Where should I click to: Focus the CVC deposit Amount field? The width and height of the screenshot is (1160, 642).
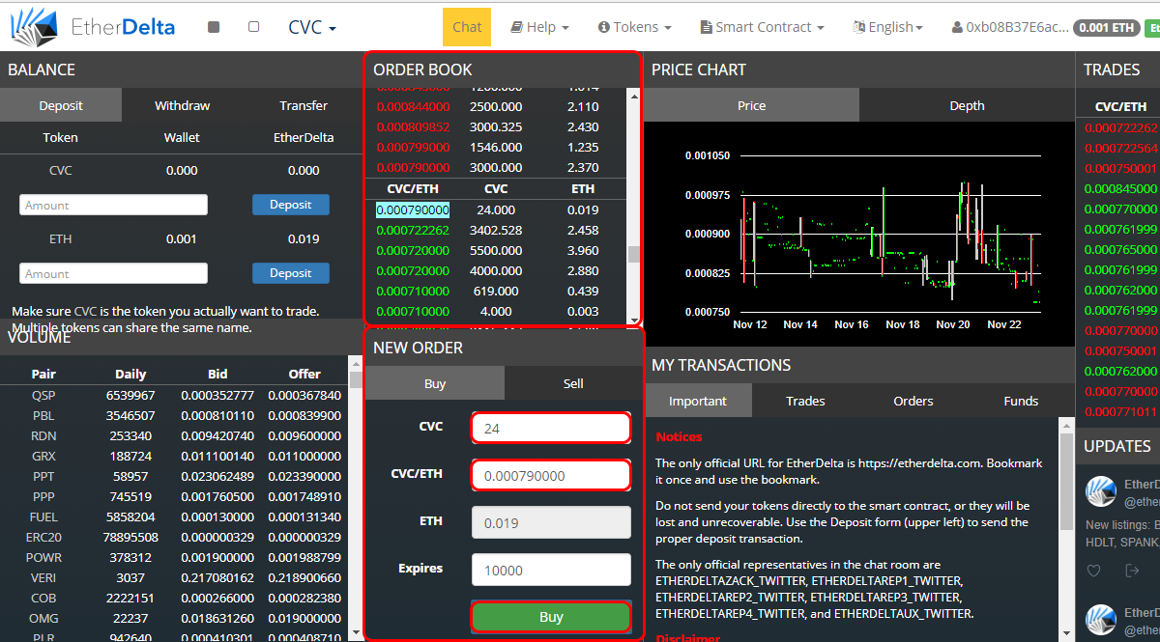click(114, 205)
